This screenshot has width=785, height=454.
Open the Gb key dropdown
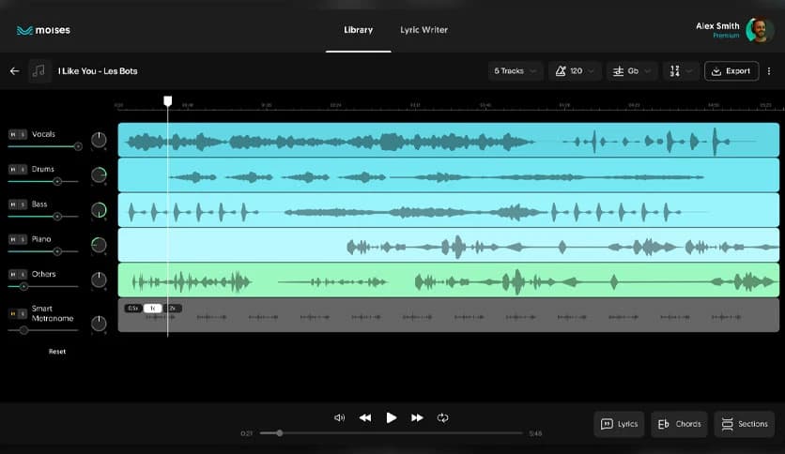(631, 71)
